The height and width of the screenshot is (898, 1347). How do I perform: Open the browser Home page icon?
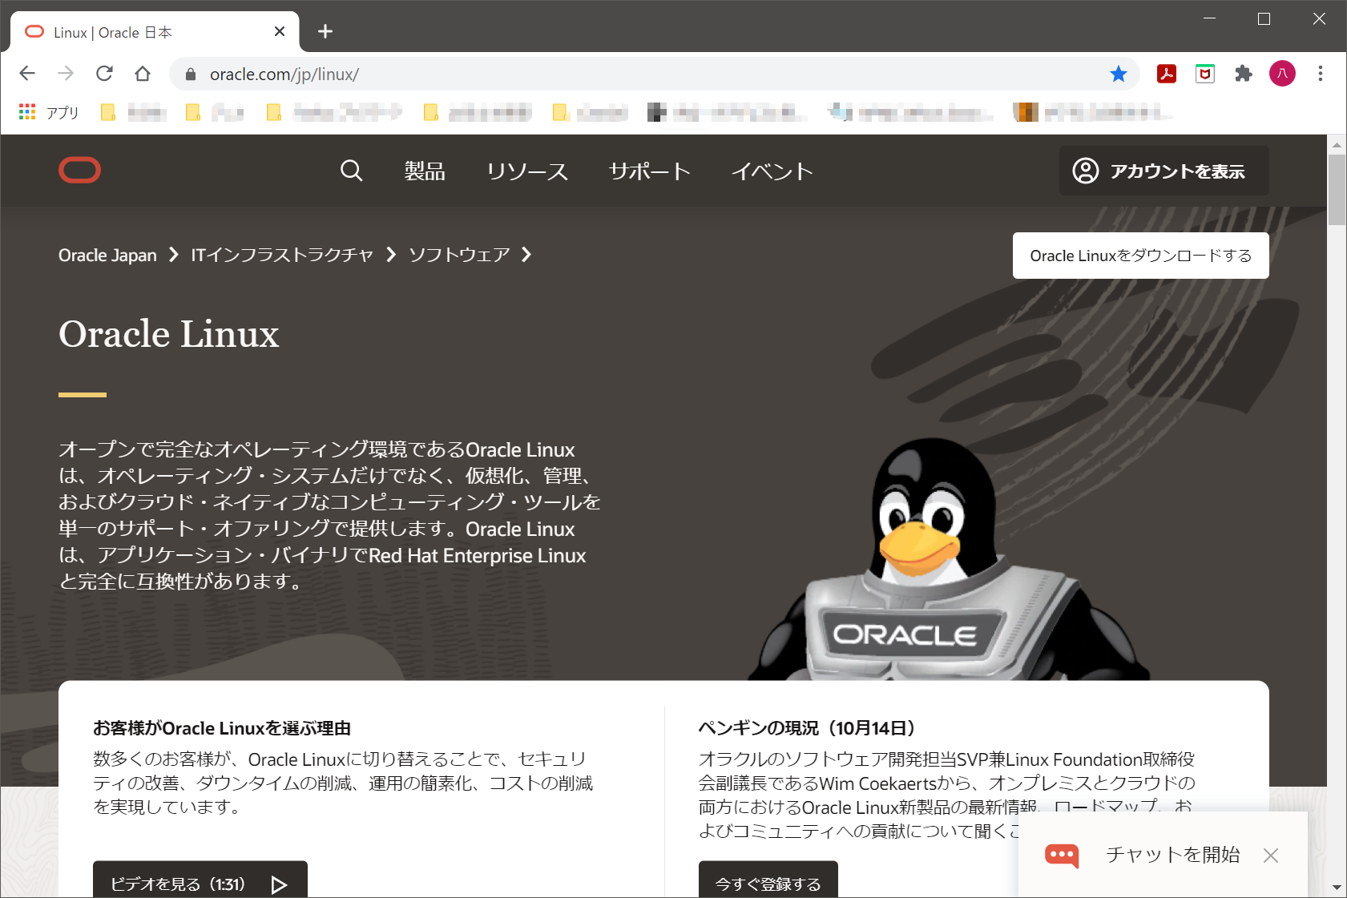coord(143,74)
